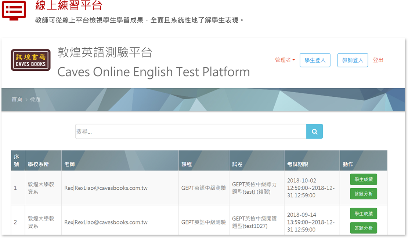Screen dimensions: 408x238
Task: Click the Caves Online English Test Platform heading
Action: click(154, 72)
